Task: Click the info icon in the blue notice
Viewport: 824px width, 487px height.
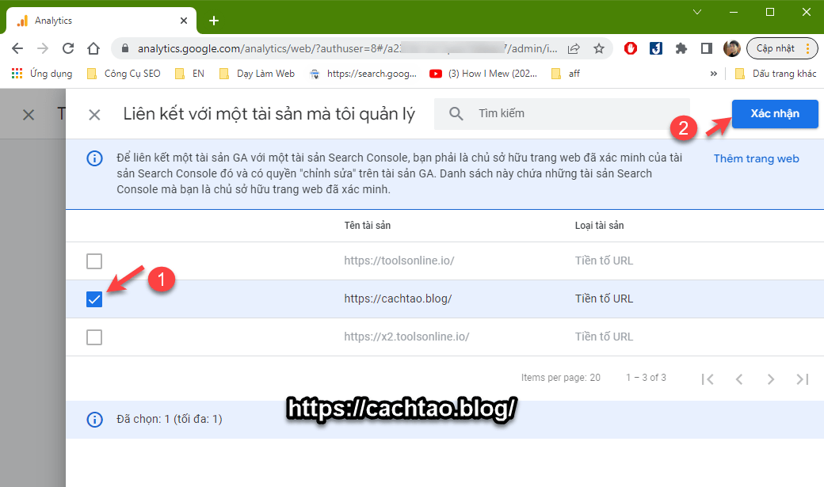Action: [x=94, y=158]
